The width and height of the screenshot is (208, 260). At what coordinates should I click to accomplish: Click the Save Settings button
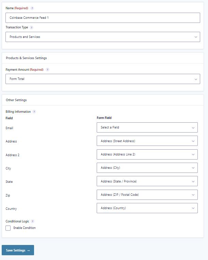coord(18,250)
